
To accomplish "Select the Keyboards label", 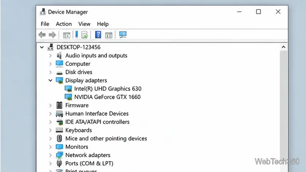I will click(x=78, y=130).
